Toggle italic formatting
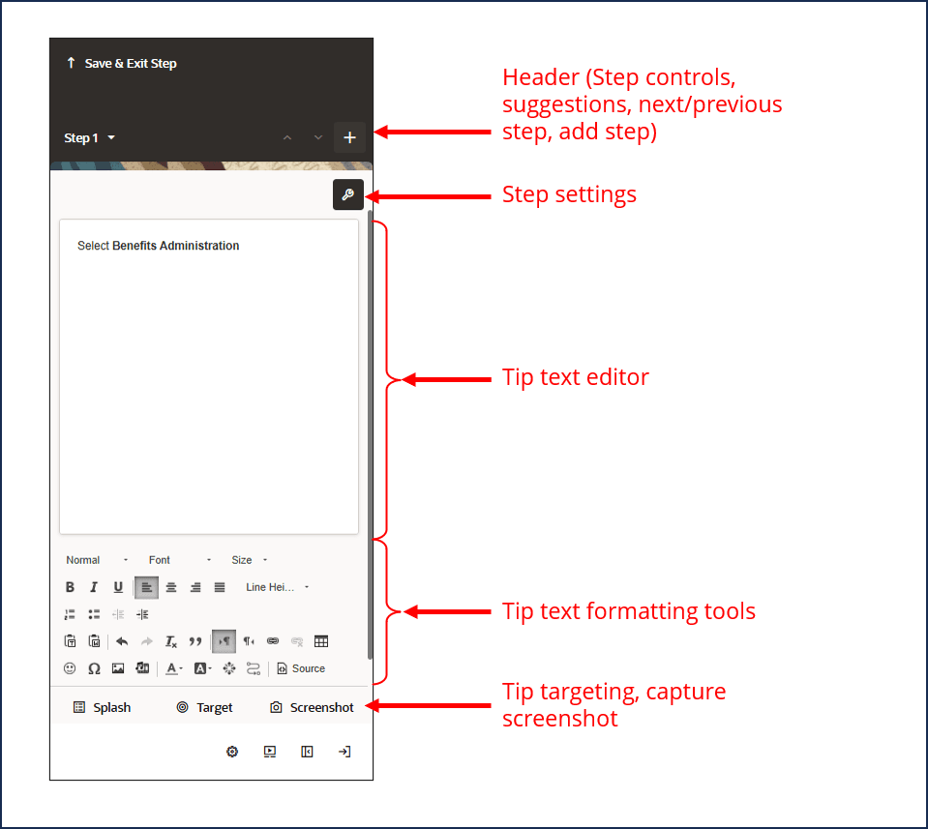 point(93,587)
